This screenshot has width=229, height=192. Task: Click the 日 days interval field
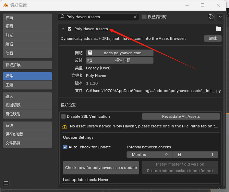(x=195, y=155)
